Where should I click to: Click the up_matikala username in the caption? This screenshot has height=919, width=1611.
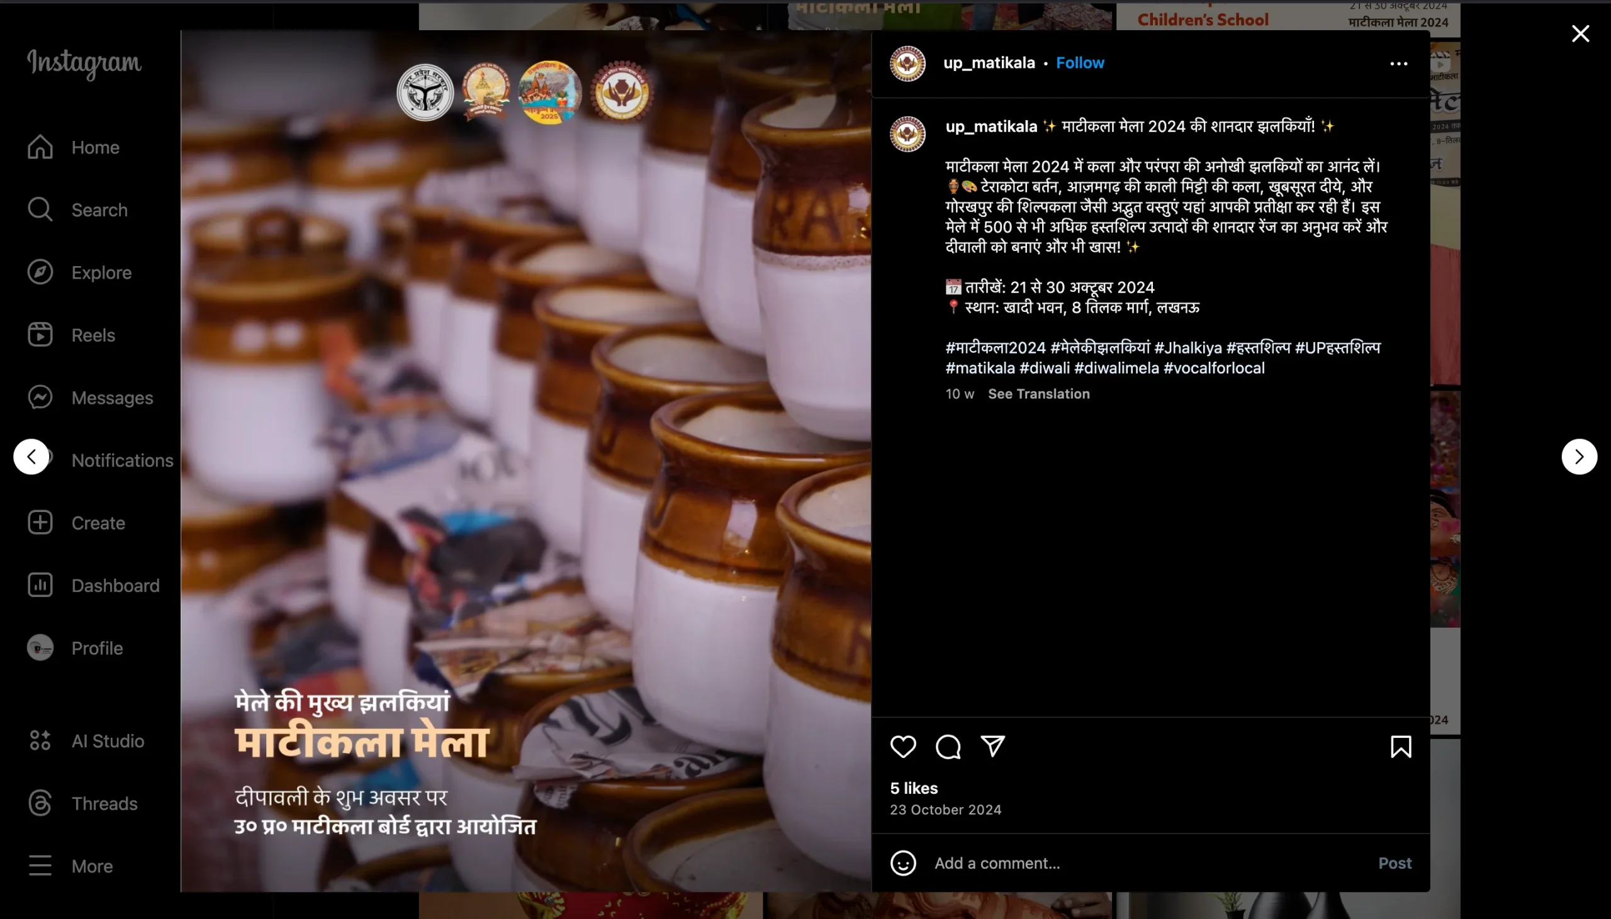[991, 126]
